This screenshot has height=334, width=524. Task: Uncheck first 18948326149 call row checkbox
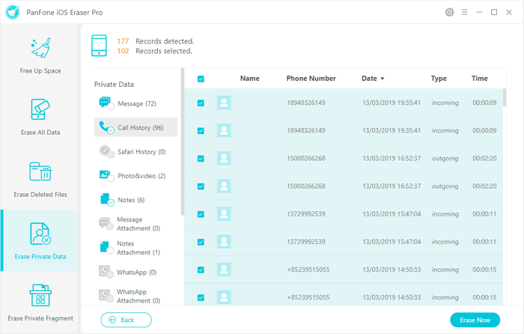click(201, 103)
